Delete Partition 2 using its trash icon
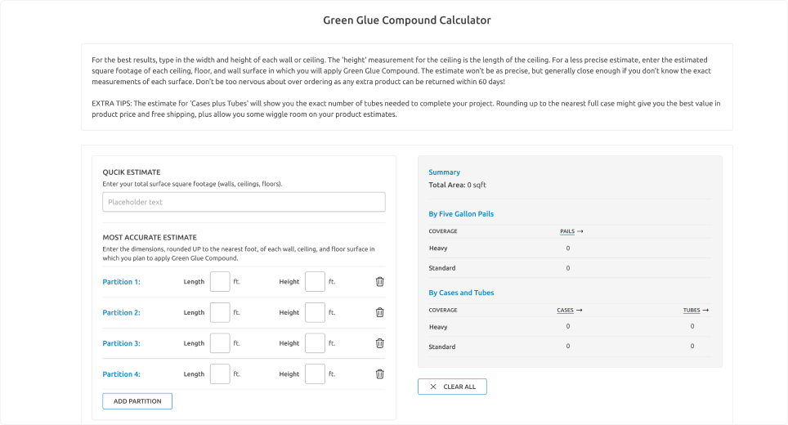 pos(379,312)
